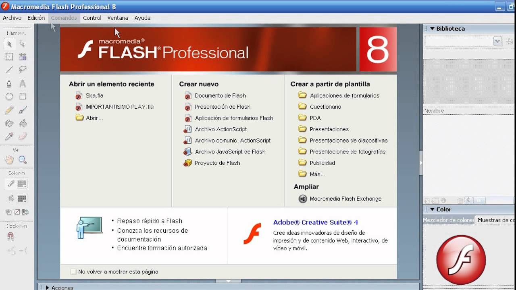Expand the Acciones panel
The width and height of the screenshot is (516, 290).
point(48,288)
